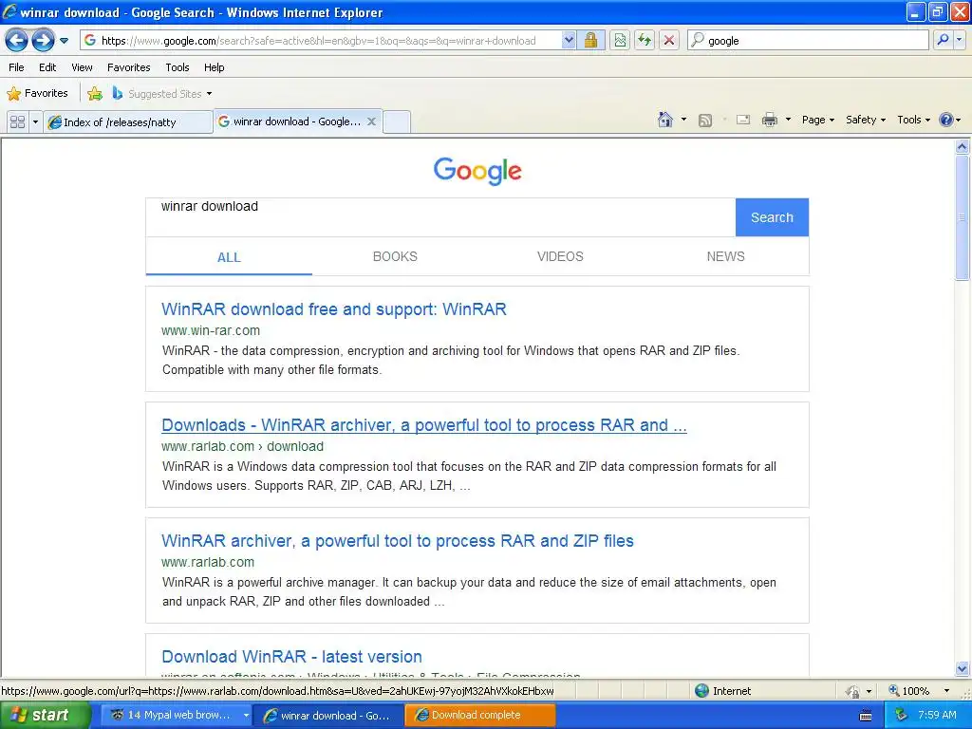This screenshot has width=972, height=729.
Task: Click the RSS feeds icon
Action: (705, 121)
